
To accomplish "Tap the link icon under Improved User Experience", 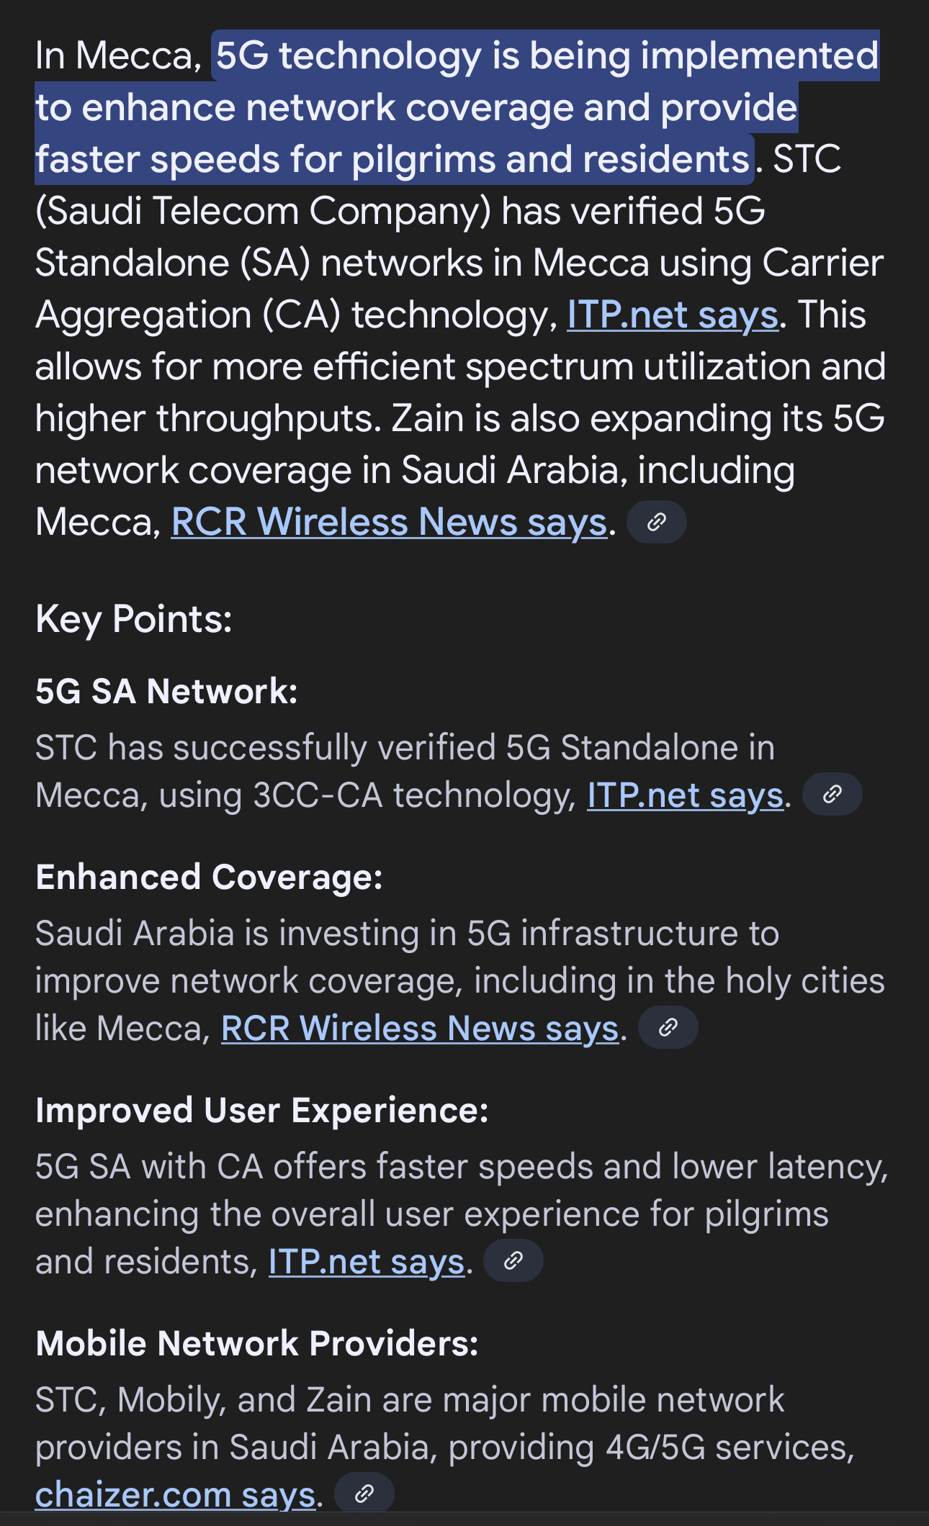I will point(513,1260).
